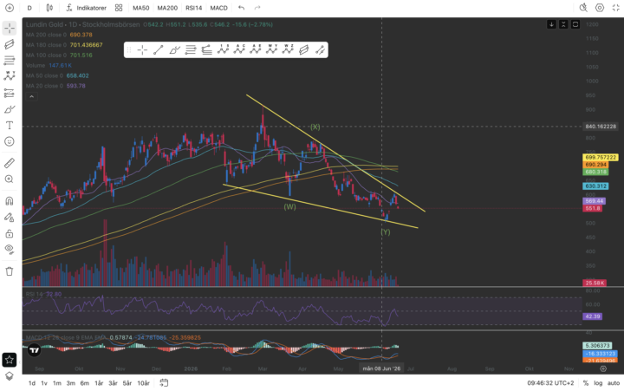The width and height of the screenshot is (624, 391).
Task: Select the Elliott WXY wave tool in the left sidebar
Action: pyautogui.click(x=10, y=76)
